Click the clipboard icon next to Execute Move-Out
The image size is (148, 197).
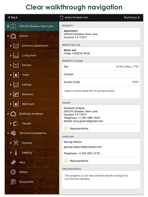pos(62,17)
